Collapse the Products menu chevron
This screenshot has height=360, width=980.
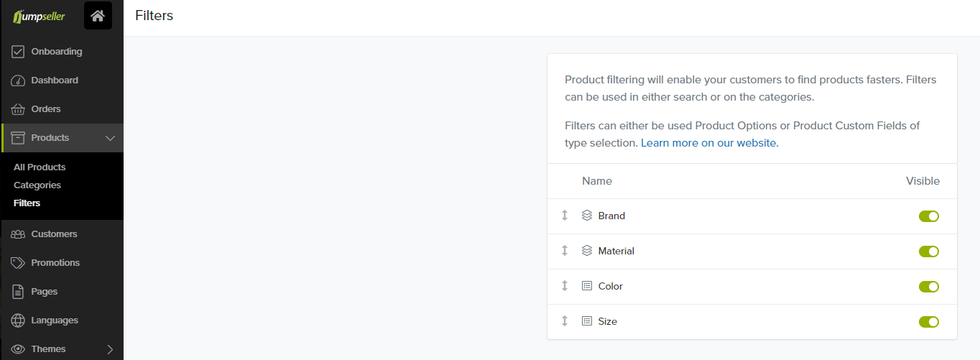pos(110,138)
